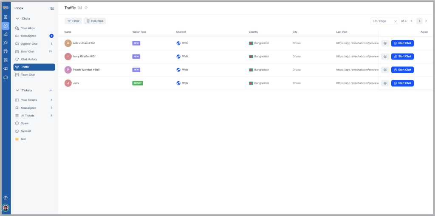Image resolution: width=435 pixels, height=216 pixels.
Task: Open the test folder
Action: 34,139
